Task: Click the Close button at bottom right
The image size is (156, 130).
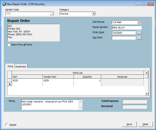Action: pyautogui.click(x=146, y=124)
